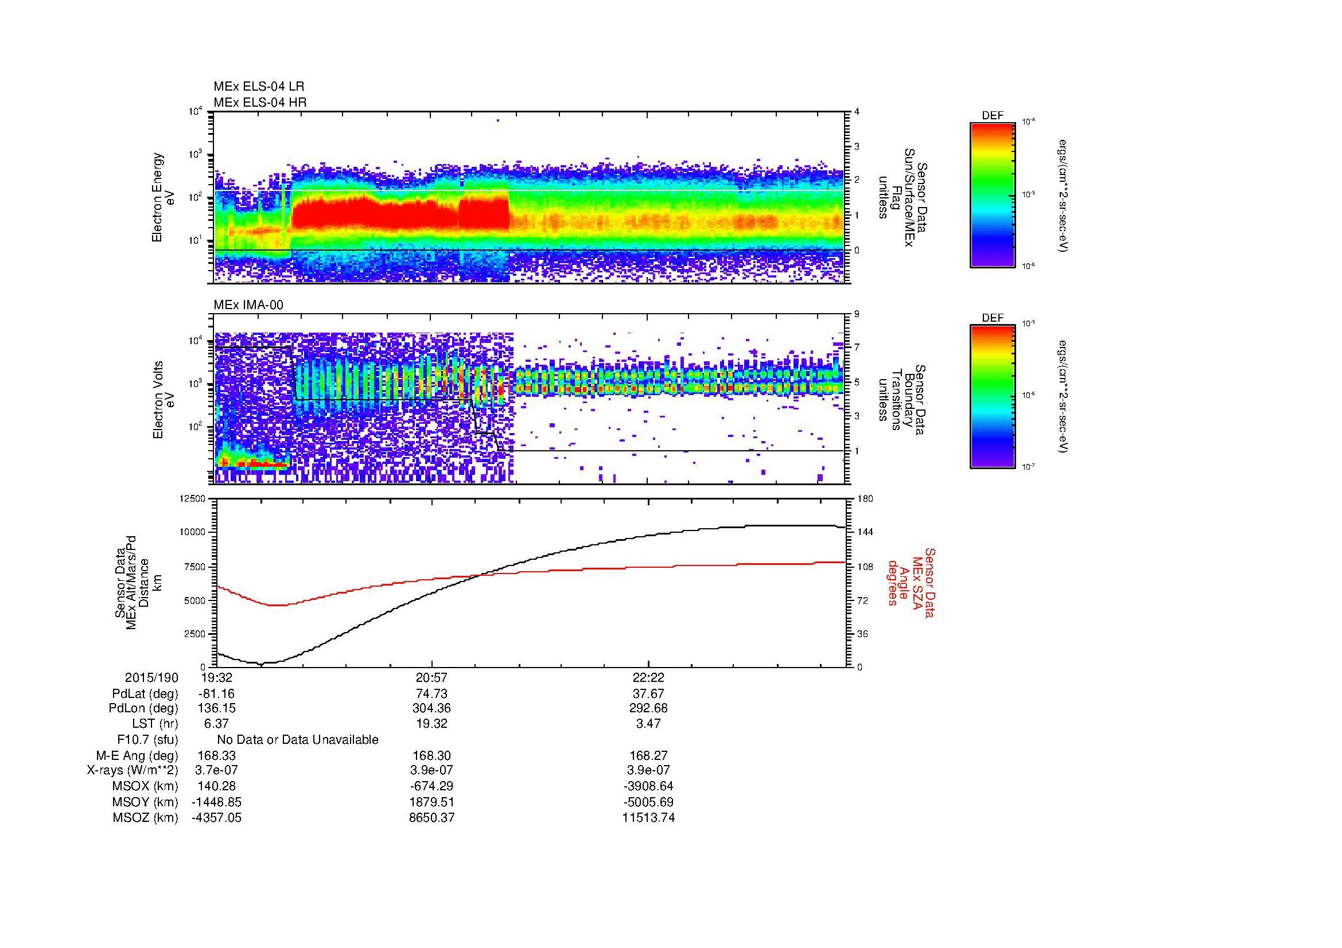
Task: Click the LST value 19.32
Action: [x=431, y=724]
